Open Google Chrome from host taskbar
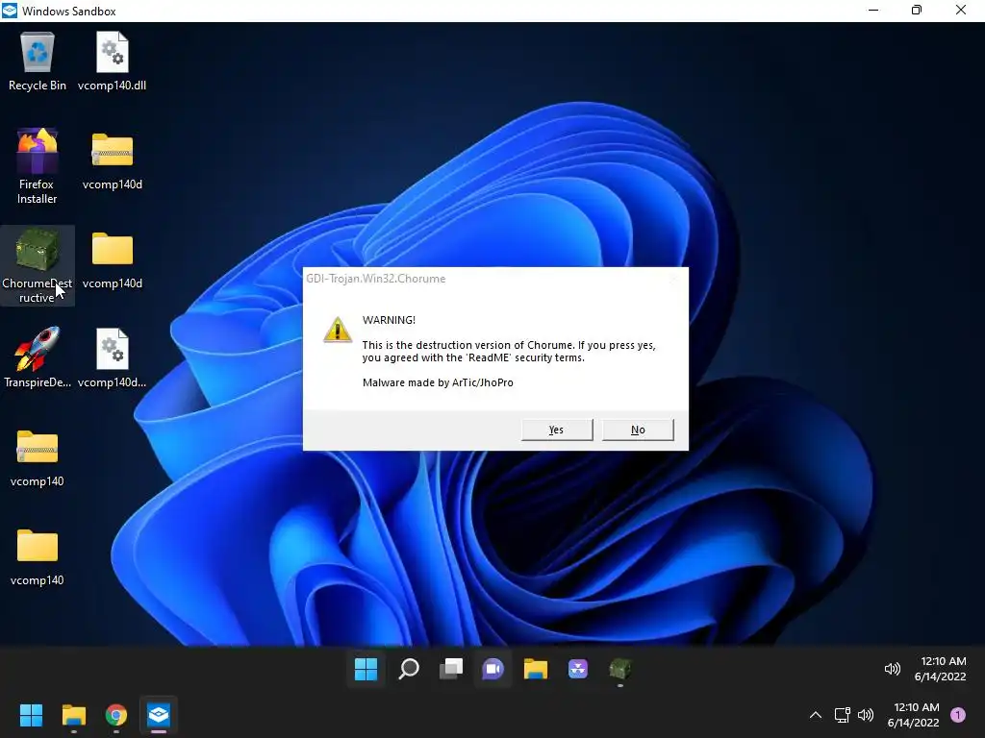 pos(116,715)
